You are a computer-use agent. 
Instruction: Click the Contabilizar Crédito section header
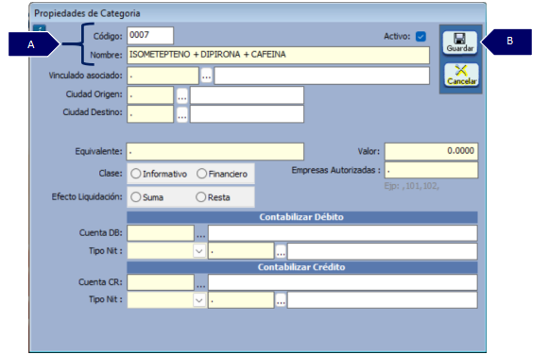[302, 267]
